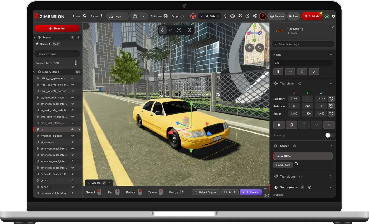
Task: Collapse the Library Items tree
Action: click(34, 72)
